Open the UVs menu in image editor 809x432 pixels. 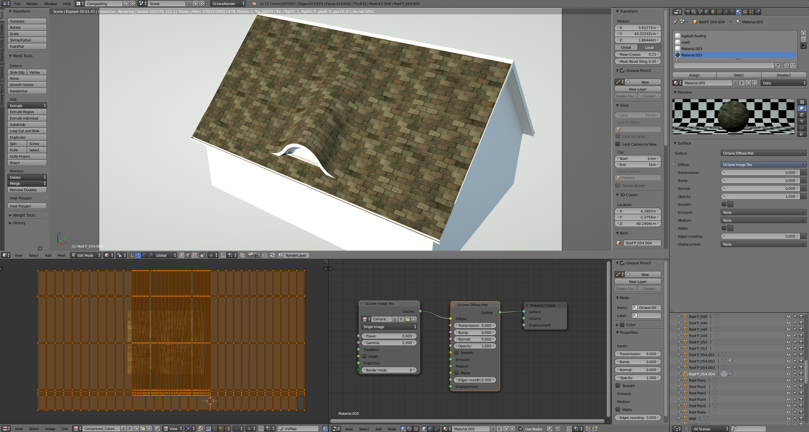coord(65,429)
